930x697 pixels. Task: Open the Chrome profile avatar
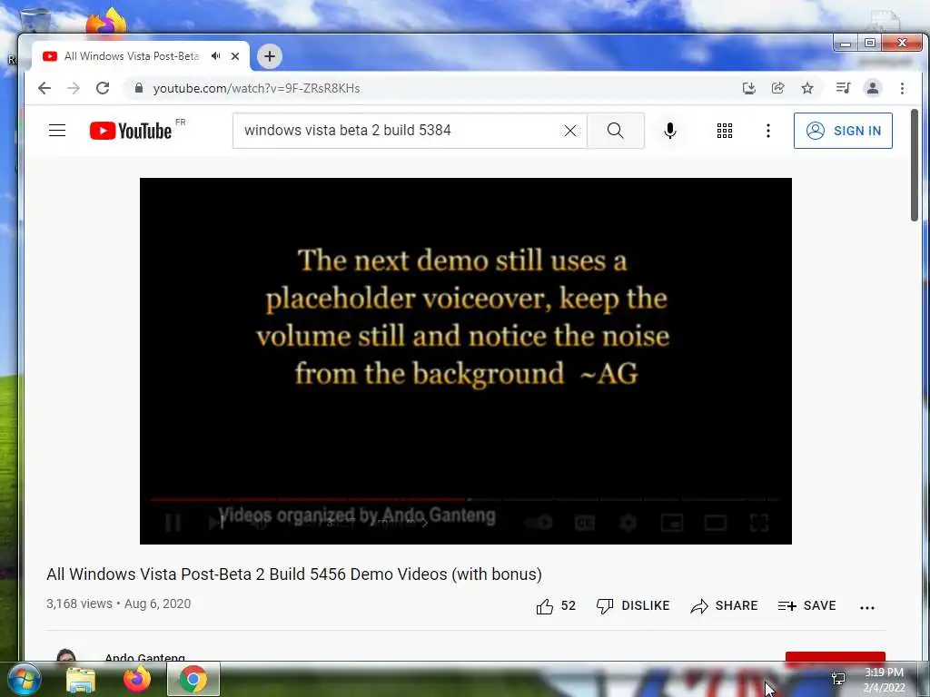tap(873, 88)
